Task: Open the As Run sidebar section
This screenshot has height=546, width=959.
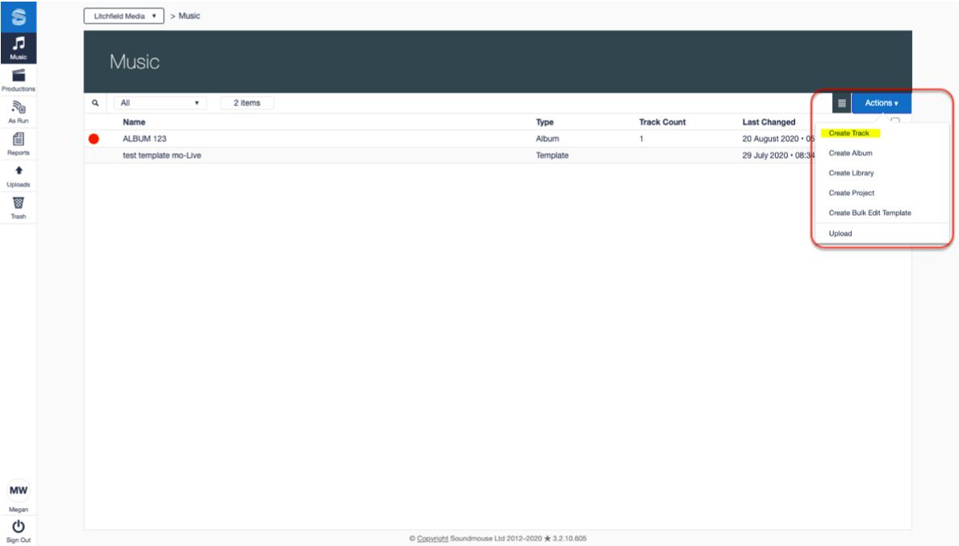Action: (19, 112)
